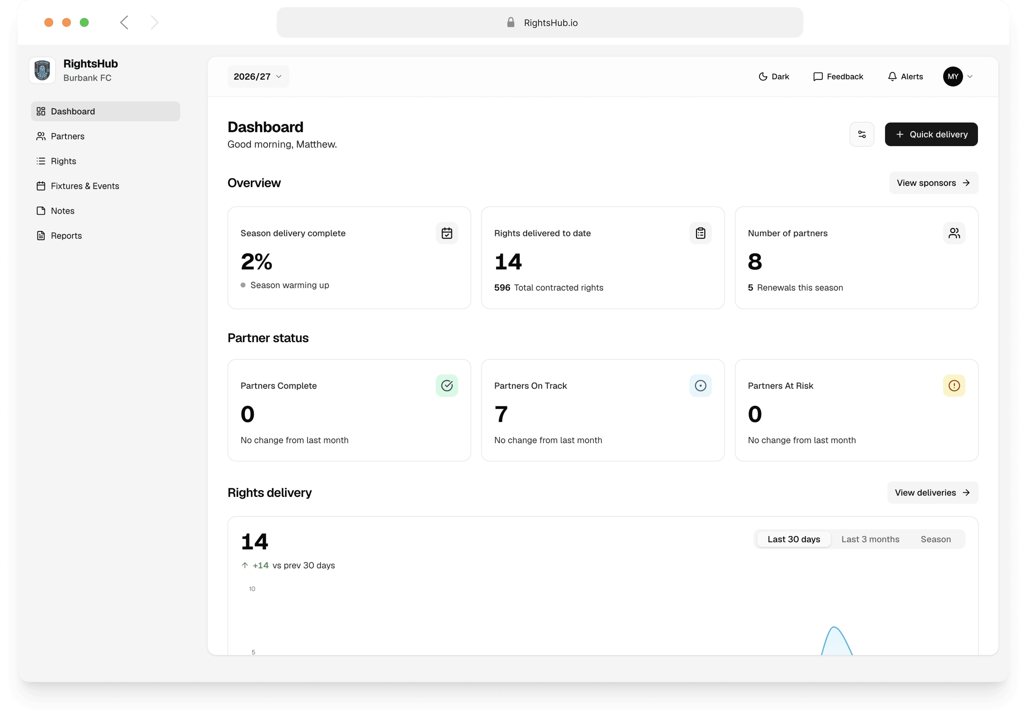
Task: Click the Rights delivered to date label
Action: [542, 233]
